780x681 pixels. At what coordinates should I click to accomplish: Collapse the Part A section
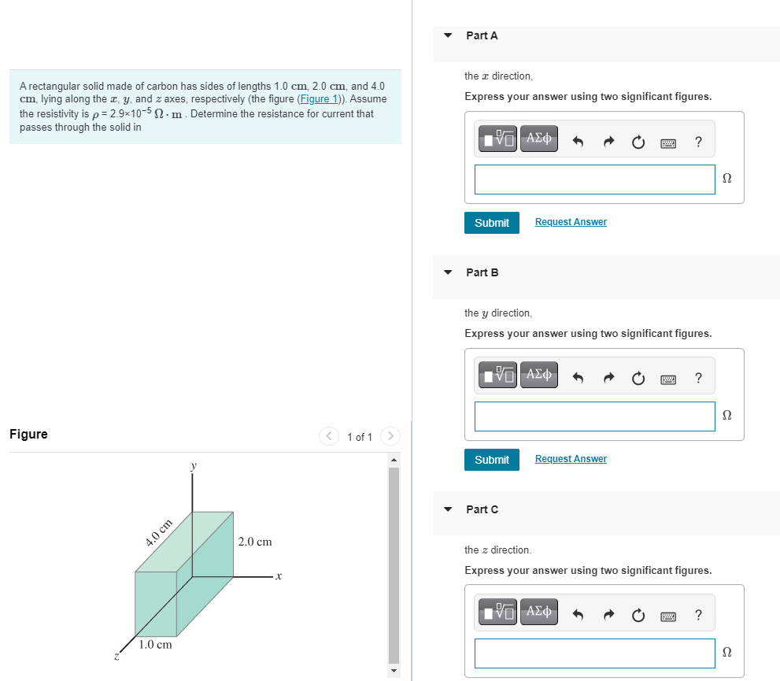point(447,35)
